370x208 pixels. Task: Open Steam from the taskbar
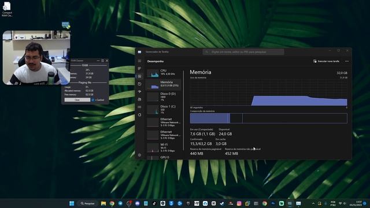[222, 203]
